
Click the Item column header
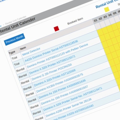coord(23,48)
